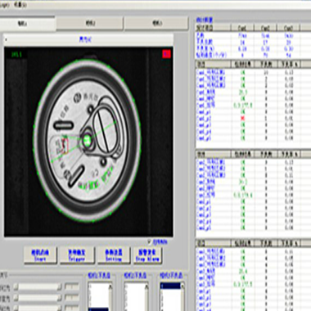
Task: Open the Setting button
Action: [x=114, y=255]
